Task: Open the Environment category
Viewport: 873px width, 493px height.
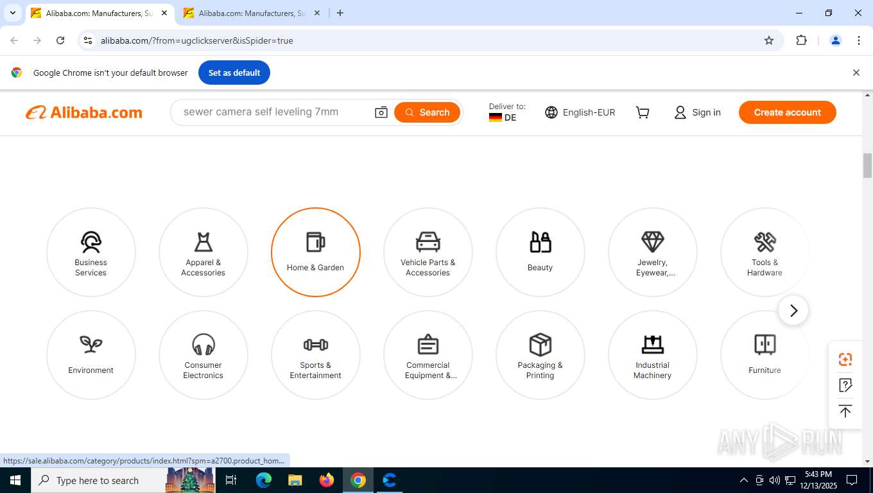Action: 91,355
